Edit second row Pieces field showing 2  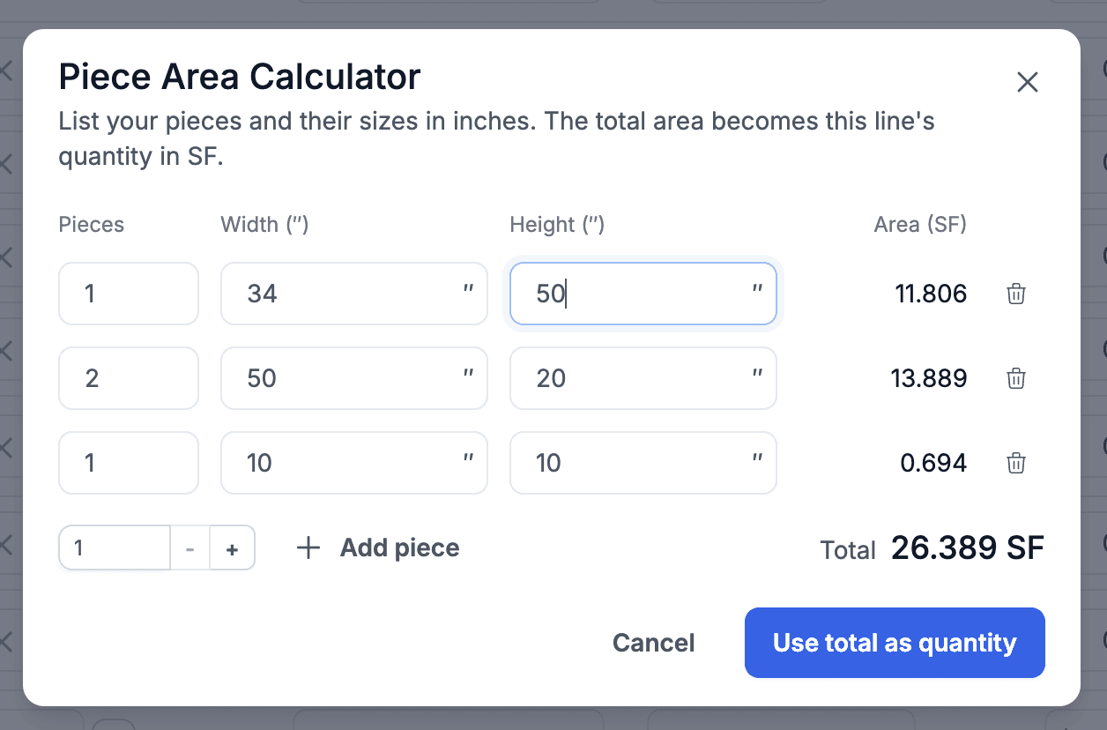[129, 378]
